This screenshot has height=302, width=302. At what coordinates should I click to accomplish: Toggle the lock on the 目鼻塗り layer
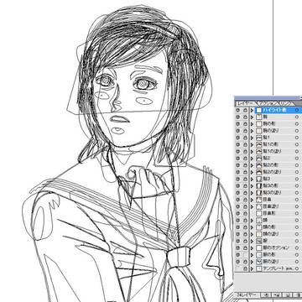click(246, 206)
